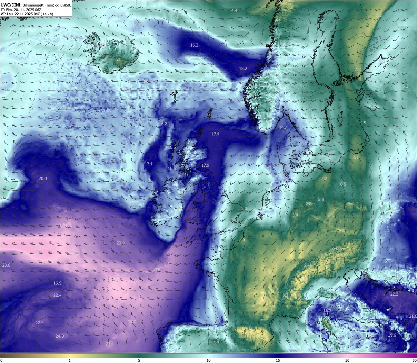Screen dimensions: 417x363
Task: Click the value label '20.8' at the left edge
Action: [x=6, y=265]
